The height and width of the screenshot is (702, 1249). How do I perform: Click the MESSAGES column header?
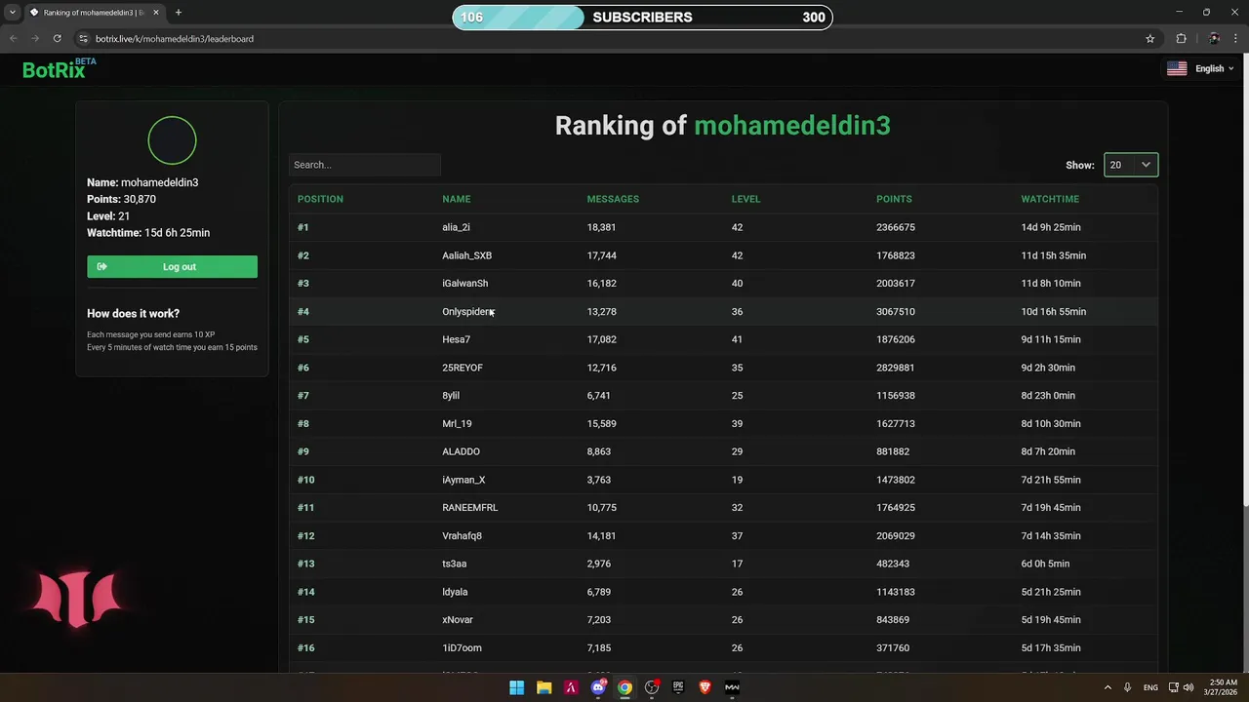tap(613, 199)
